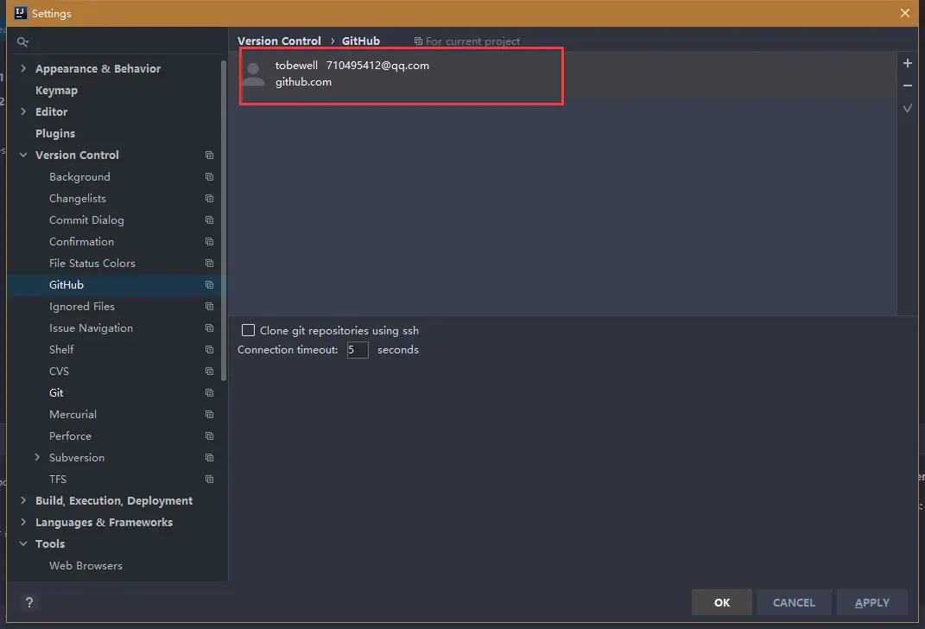Remove the selected account with minus icon
925x629 pixels.
coord(908,86)
